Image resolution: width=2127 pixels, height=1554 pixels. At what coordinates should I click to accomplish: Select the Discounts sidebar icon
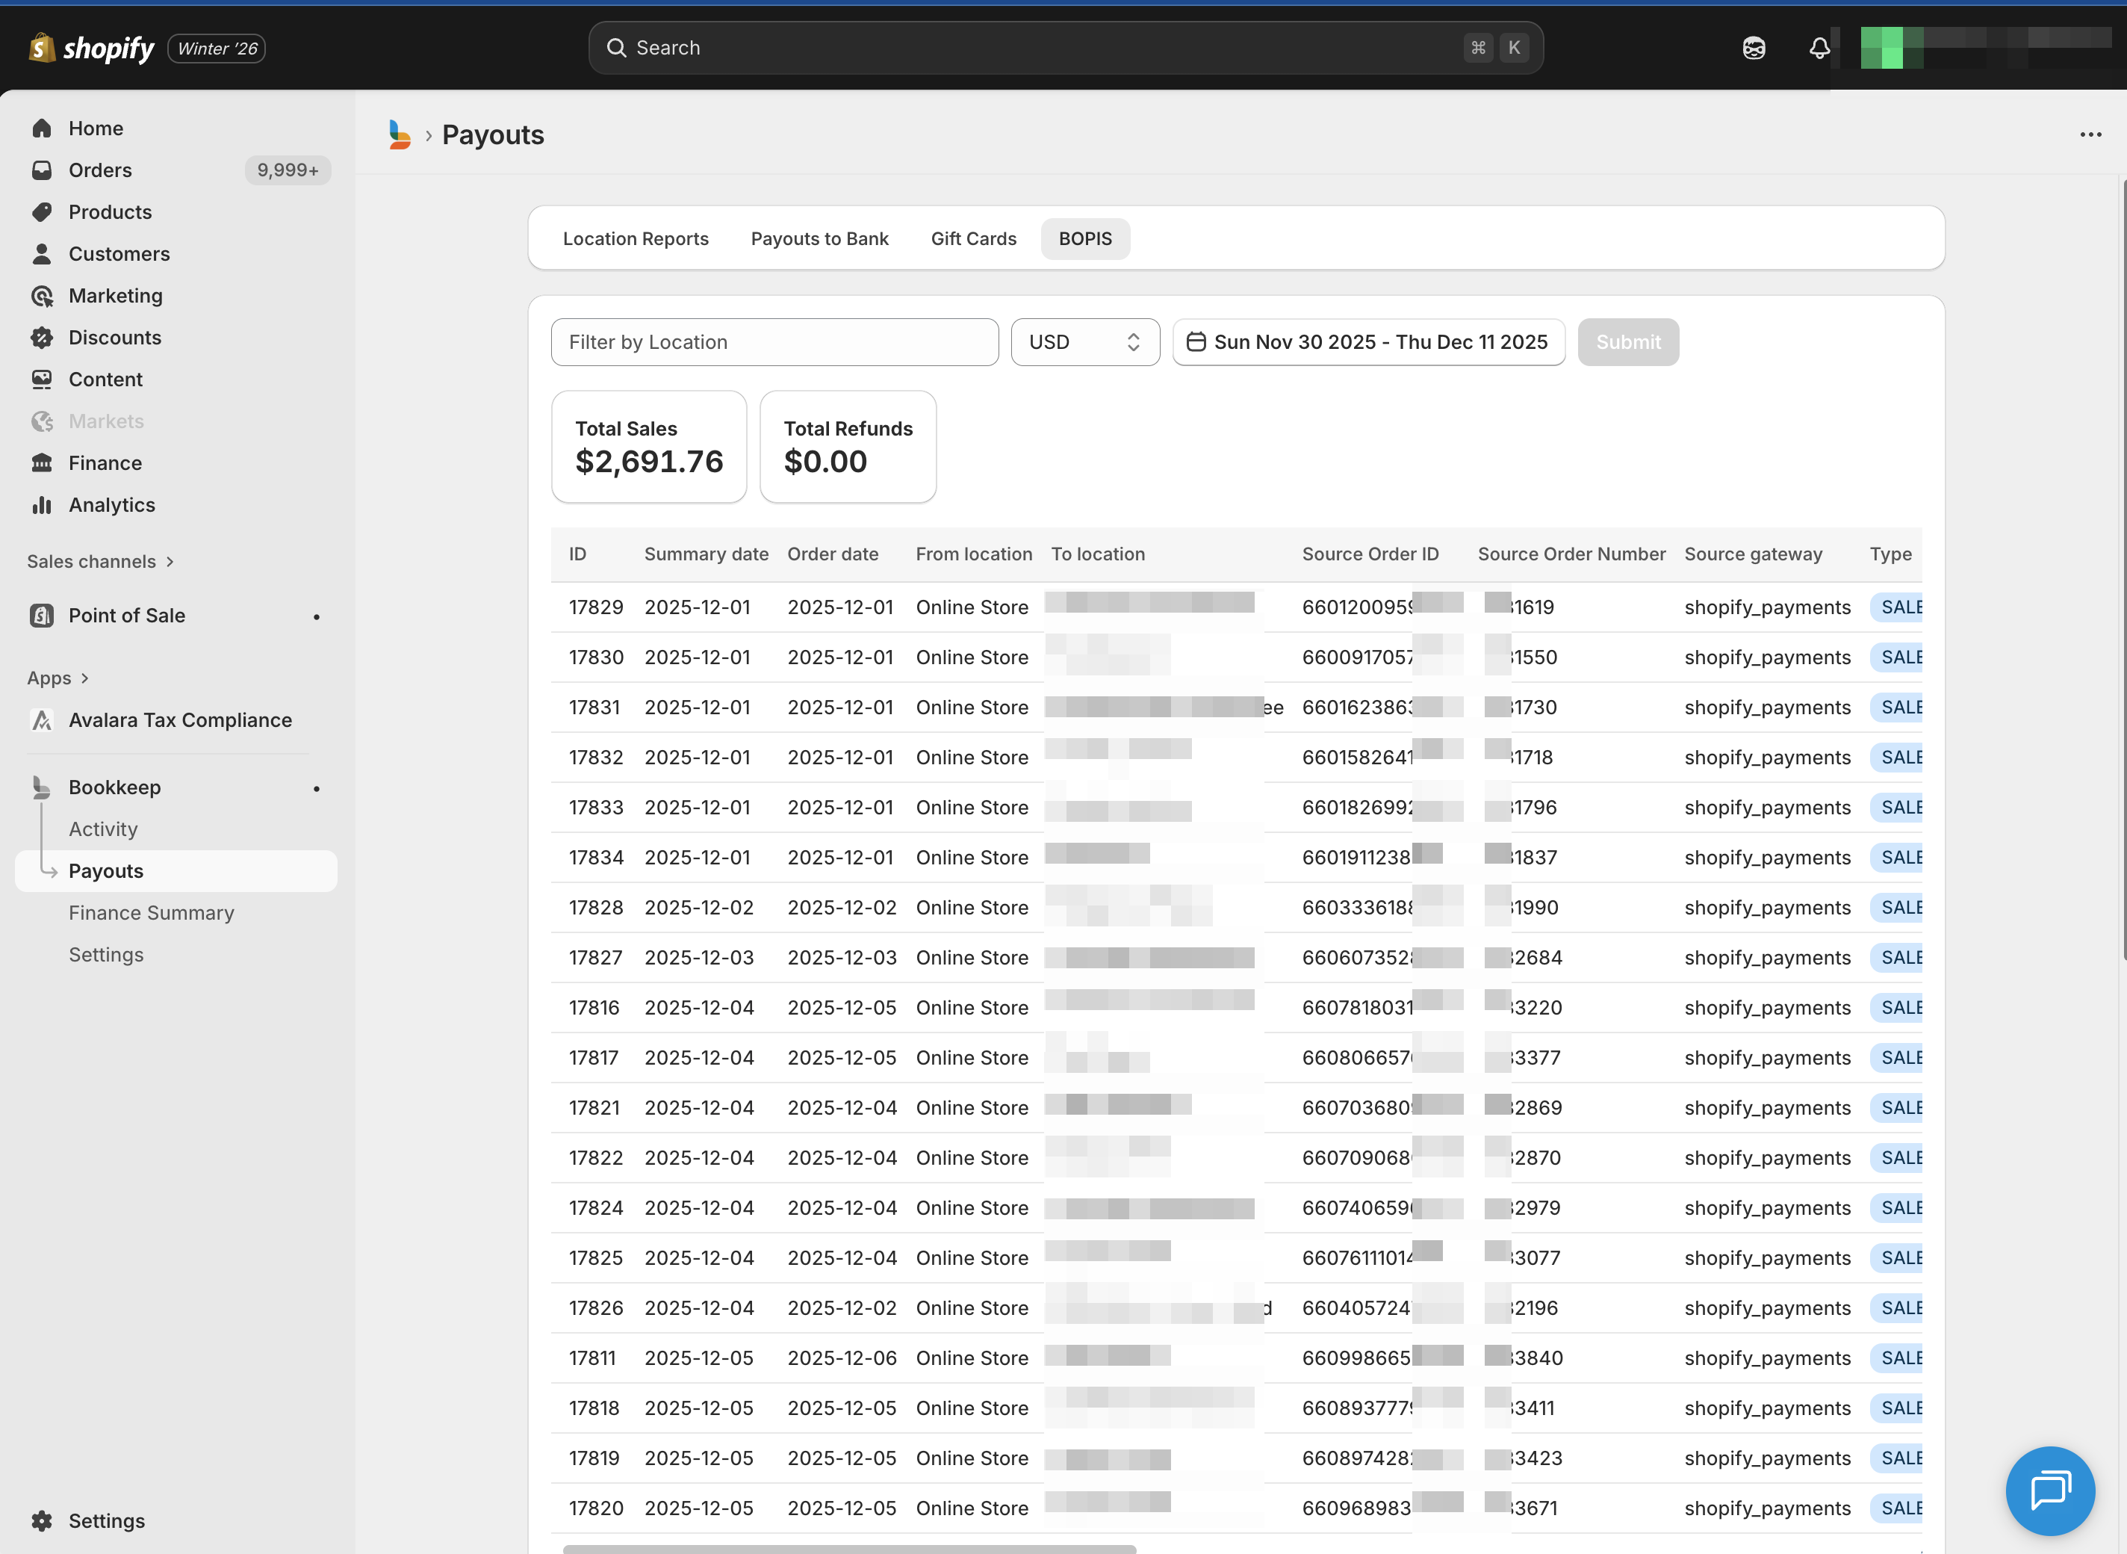[x=43, y=337]
